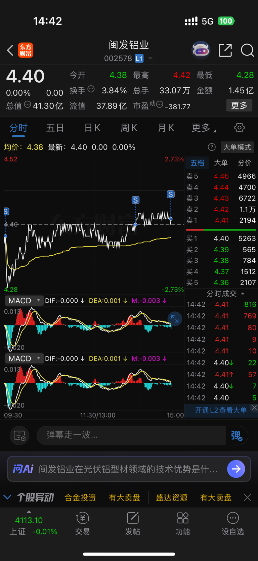The height and width of the screenshot is (561, 258).
Task: Tap the share icon
Action: (225, 50)
